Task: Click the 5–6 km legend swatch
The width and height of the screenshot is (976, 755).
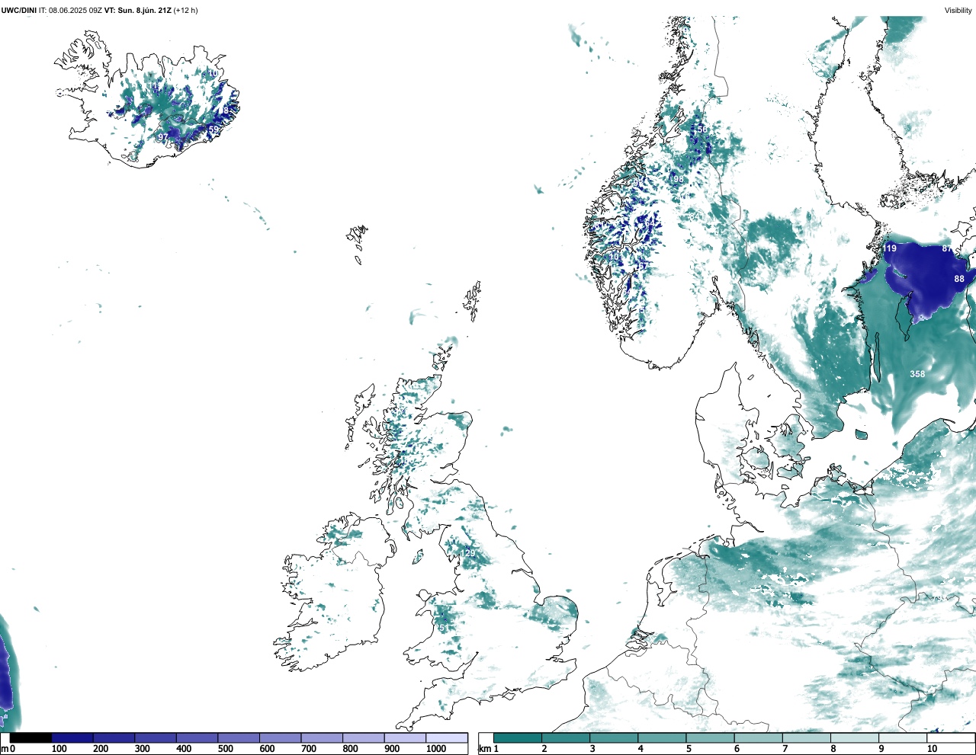Action: coord(710,737)
